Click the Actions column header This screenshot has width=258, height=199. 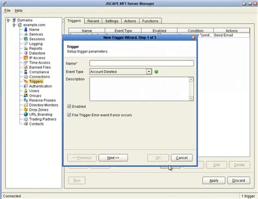tap(232, 30)
